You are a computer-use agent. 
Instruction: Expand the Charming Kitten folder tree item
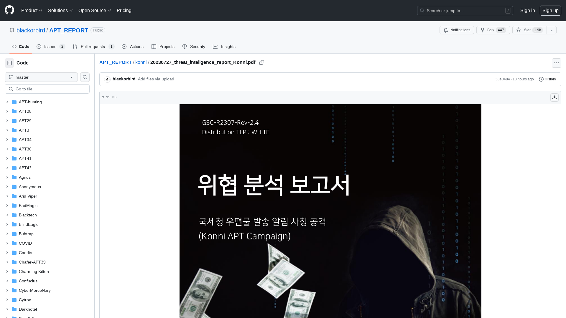click(x=7, y=271)
